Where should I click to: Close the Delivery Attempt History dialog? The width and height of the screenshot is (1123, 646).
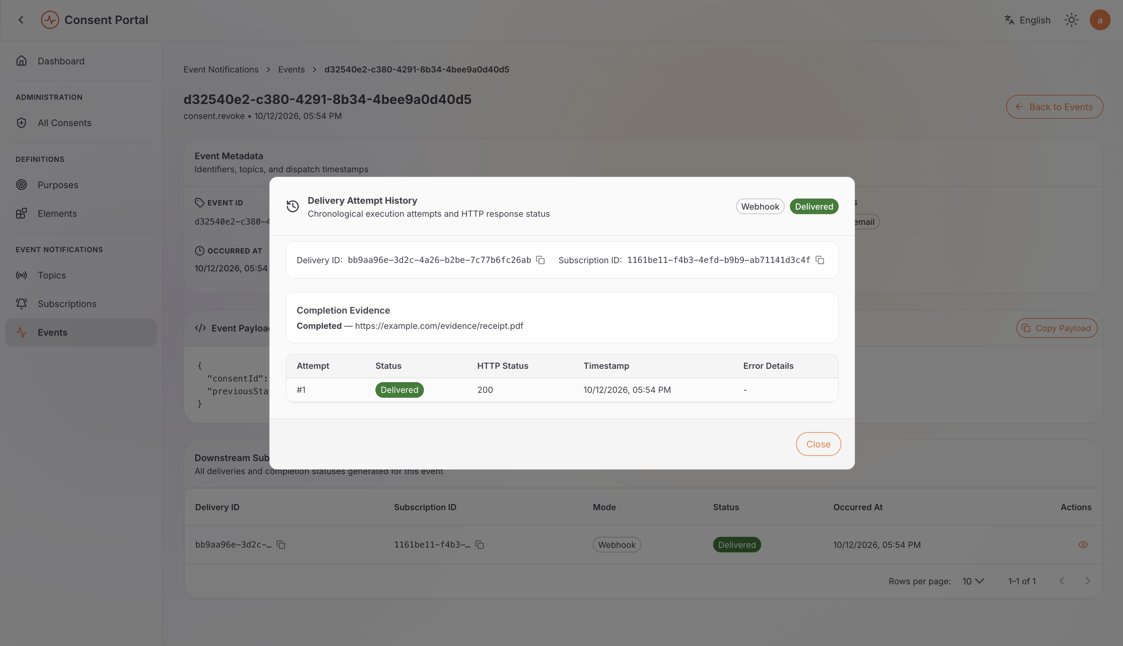click(818, 444)
